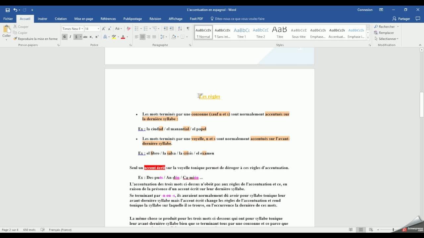Align the text to the right
424x238 pixels.
click(148, 37)
